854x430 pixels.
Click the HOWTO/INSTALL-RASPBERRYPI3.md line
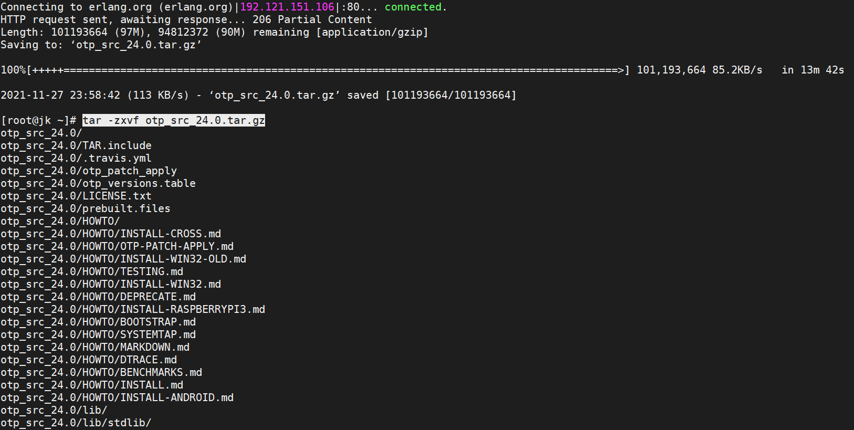coord(133,310)
